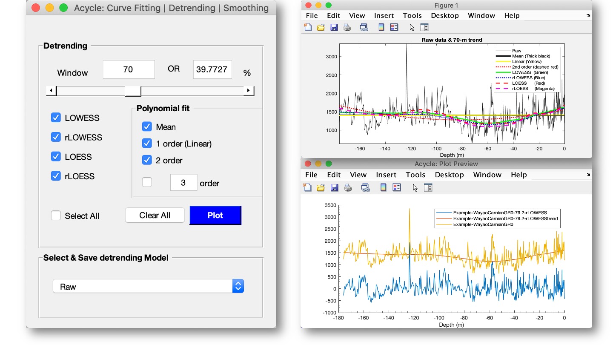Image resolution: width=613 pixels, height=345 pixels.
Task: Open File menu in Figure 1 window
Action: click(312, 15)
